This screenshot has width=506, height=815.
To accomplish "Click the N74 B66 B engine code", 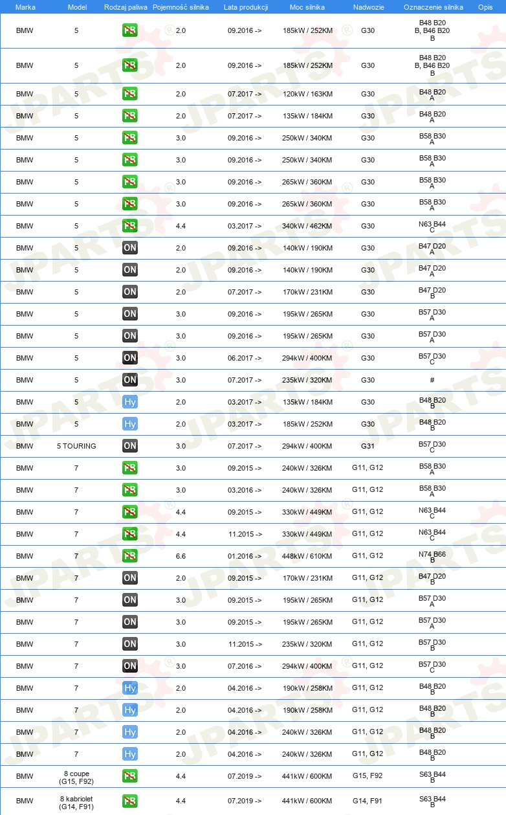I will (432, 557).
